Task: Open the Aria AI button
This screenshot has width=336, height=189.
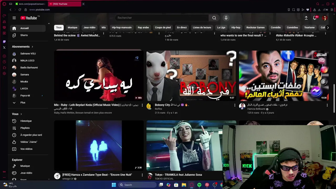Action: tap(326, 10)
